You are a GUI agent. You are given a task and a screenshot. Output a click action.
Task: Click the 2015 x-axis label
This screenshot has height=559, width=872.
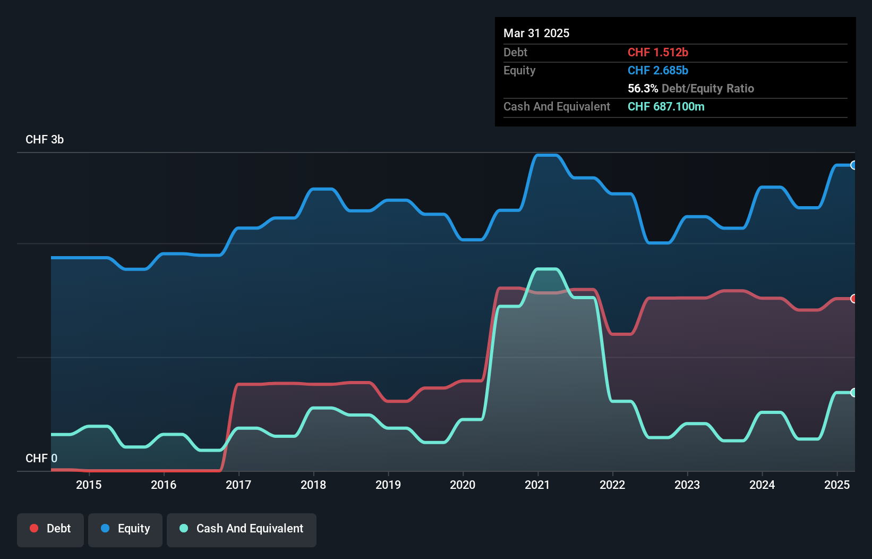coord(89,485)
